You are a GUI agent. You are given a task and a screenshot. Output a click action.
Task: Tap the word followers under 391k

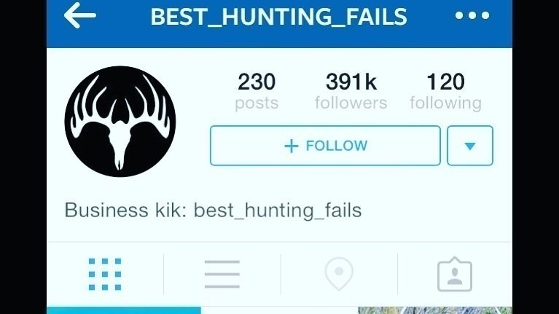point(351,103)
